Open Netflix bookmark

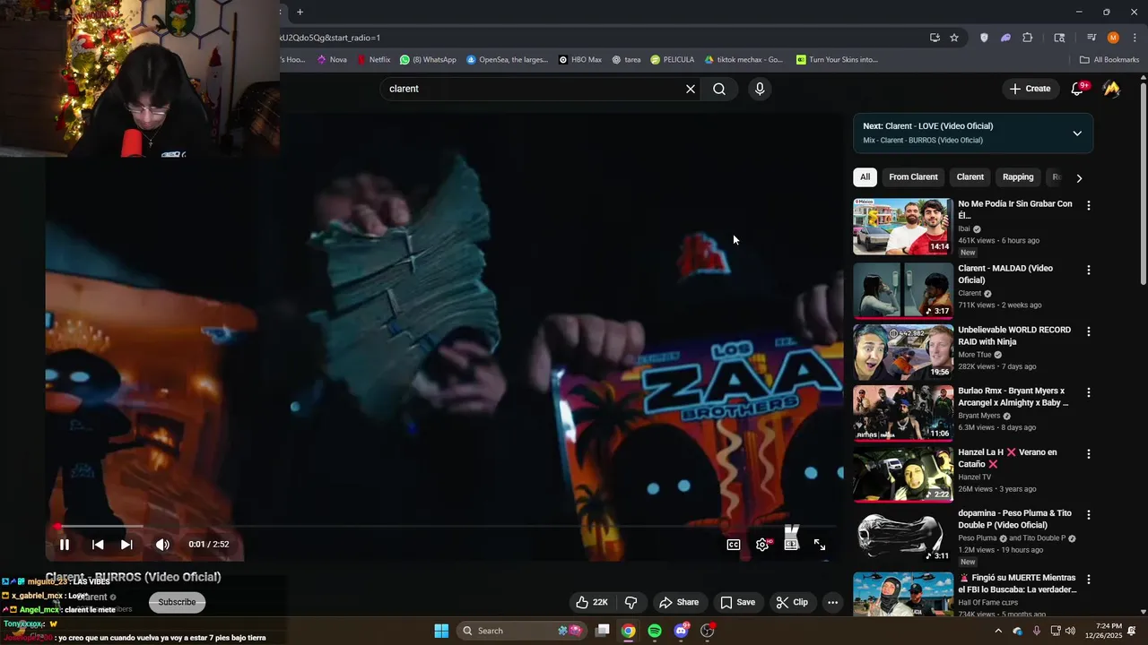click(373, 60)
